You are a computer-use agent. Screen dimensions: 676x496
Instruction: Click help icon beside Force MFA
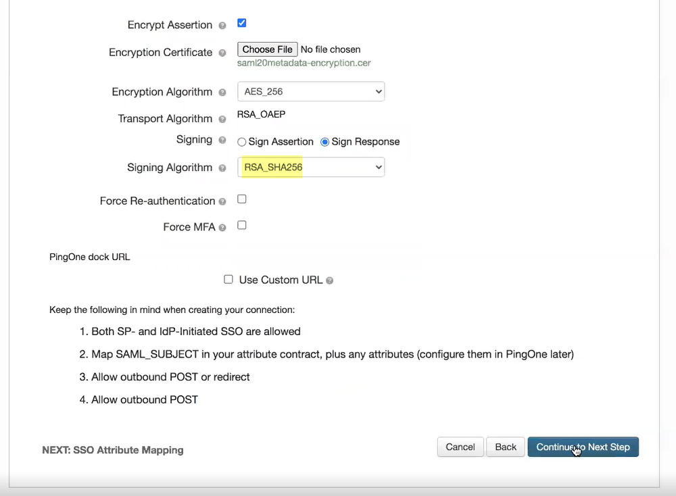(222, 228)
